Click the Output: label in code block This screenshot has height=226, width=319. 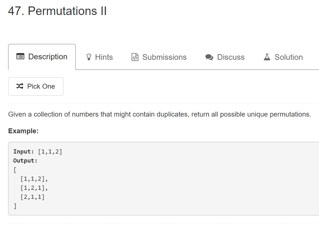coord(25,161)
